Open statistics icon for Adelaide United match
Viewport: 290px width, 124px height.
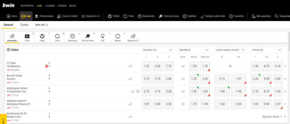click(x=130, y=104)
